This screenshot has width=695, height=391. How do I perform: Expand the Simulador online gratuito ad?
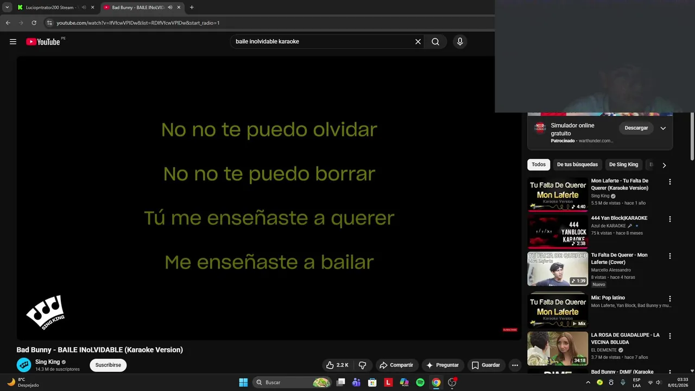663,128
